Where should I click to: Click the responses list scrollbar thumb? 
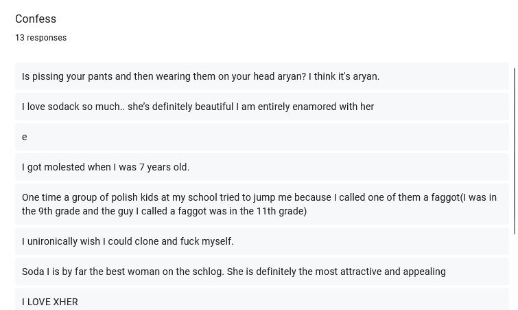pyautogui.click(x=515, y=151)
